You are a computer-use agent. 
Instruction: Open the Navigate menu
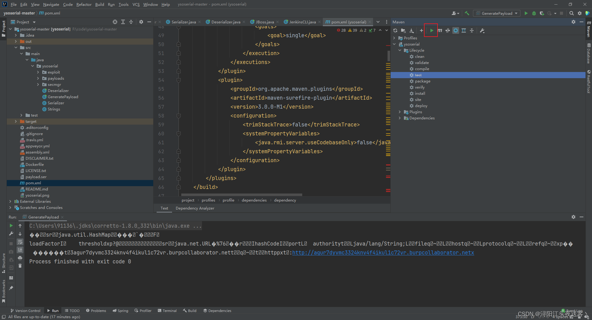pos(51,4)
